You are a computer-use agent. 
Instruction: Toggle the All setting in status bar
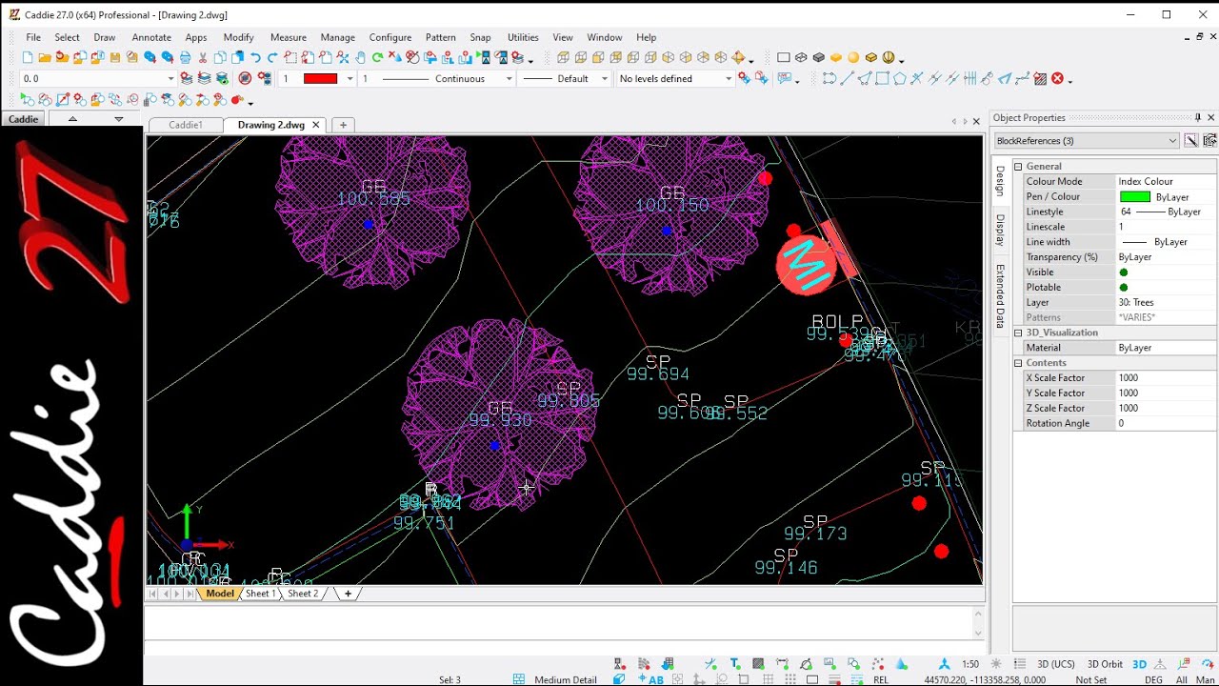click(1182, 679)
